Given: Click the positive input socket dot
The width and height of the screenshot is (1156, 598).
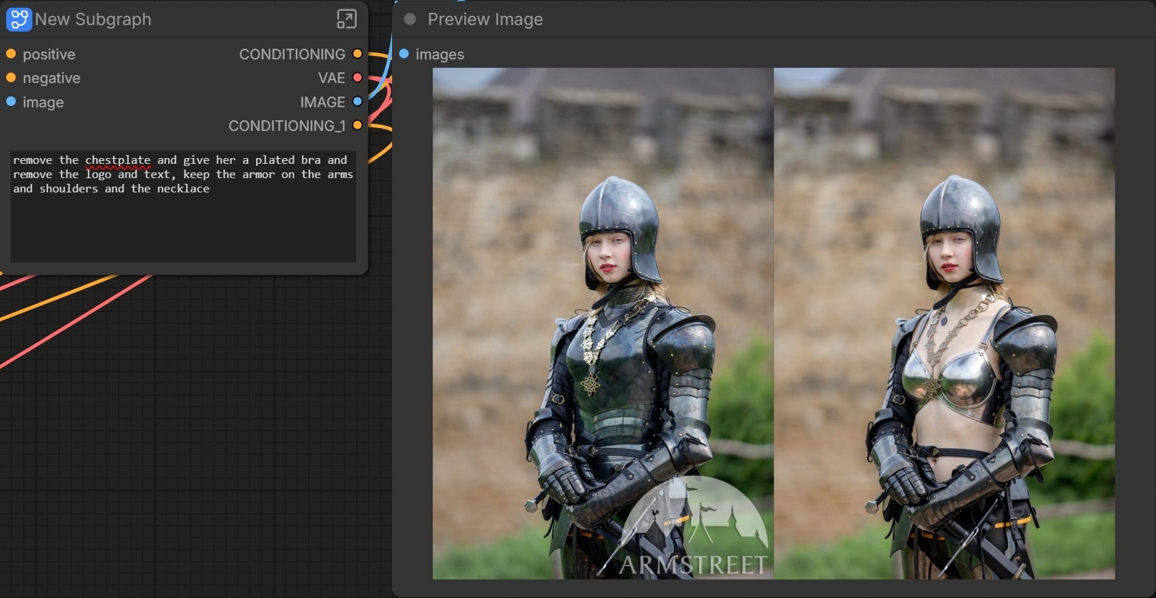Looking at the screenshot, I should [x=11, y=54].
